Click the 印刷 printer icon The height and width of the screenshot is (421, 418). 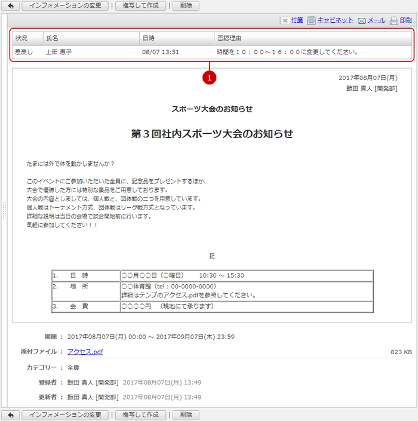(394, 21)
